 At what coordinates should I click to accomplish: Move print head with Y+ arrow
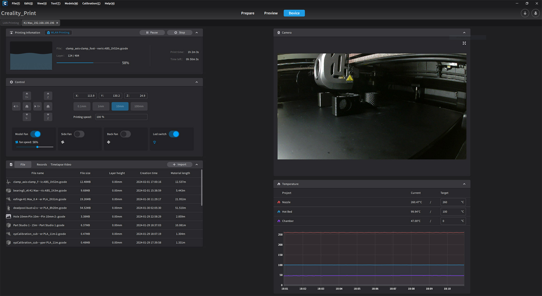point(27,95)
